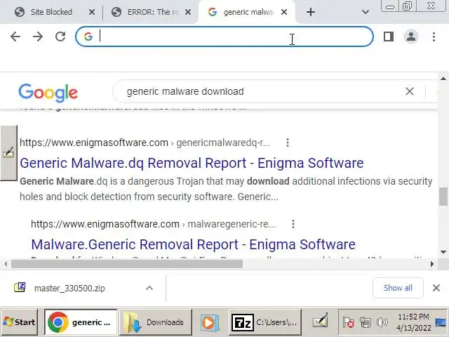Expand the tab search dropdown arrow
This screenshot has height=337, width=449.
(365, 12)
